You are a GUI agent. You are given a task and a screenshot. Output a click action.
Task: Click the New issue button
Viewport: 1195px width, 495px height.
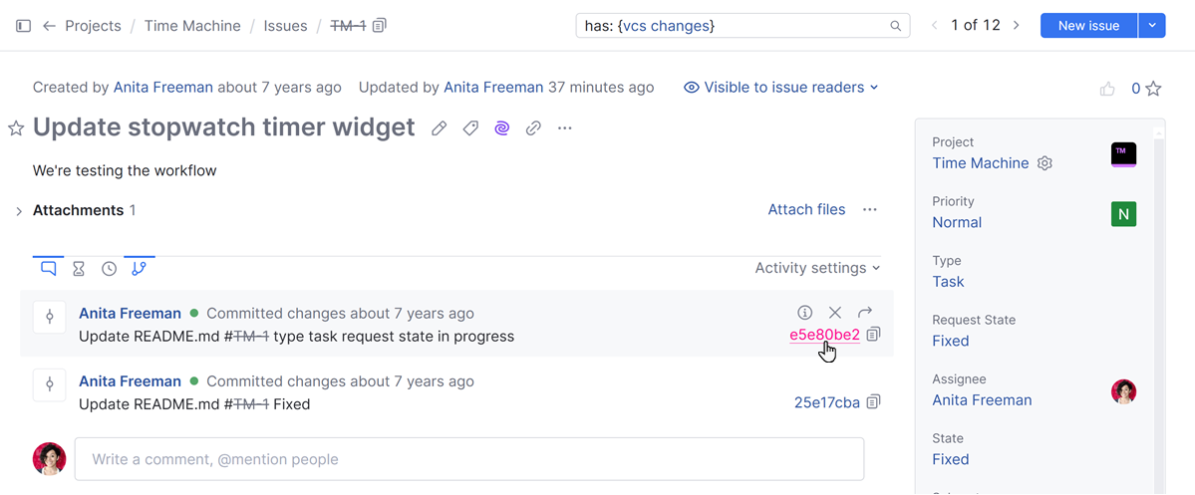[x=1088, y=26]
